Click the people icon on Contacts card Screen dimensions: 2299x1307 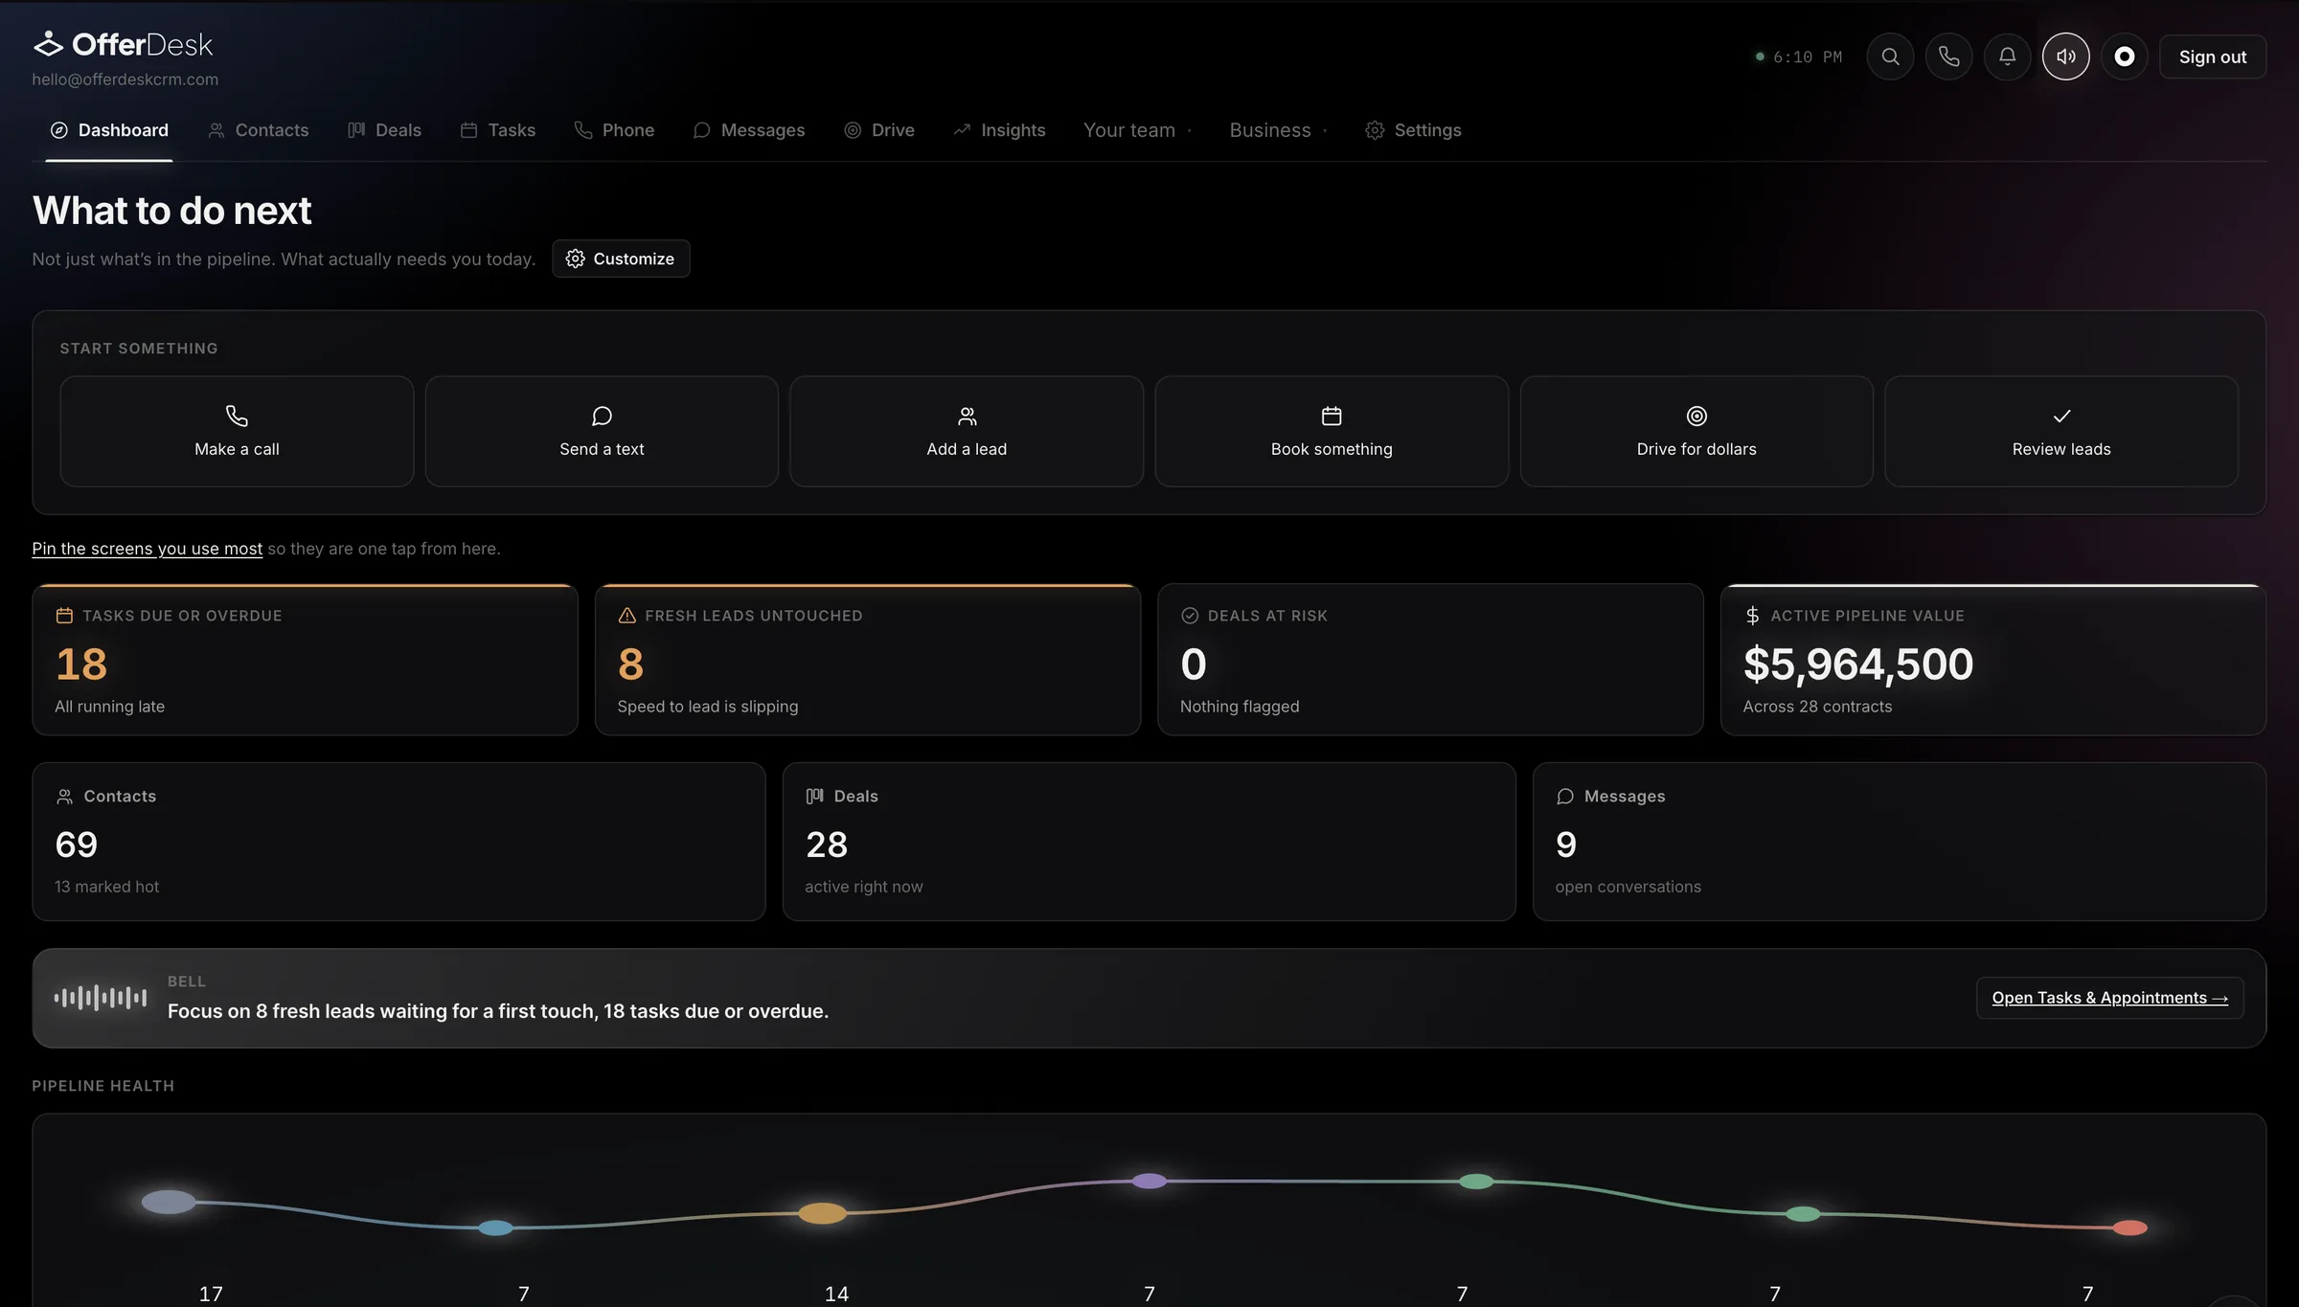coord(65,797)
